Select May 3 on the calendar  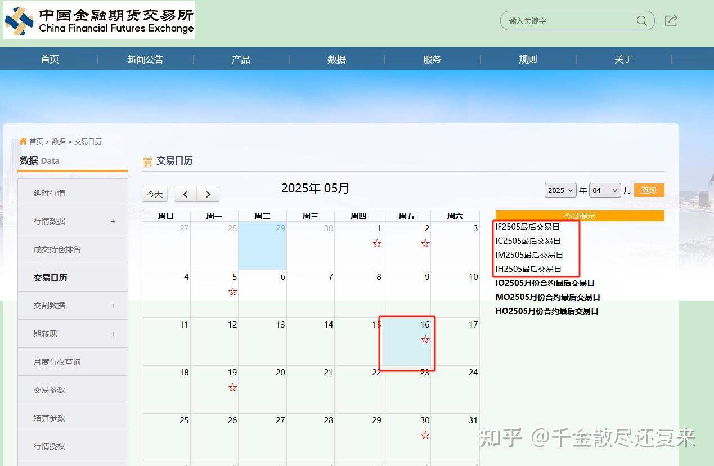(x=455, y=246)
